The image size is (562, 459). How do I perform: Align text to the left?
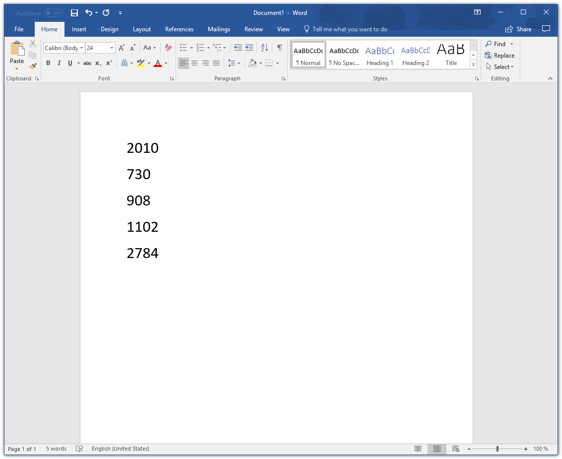pyautogui.click(x=184, y=63)
